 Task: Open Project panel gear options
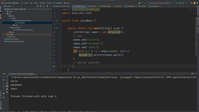(47, 6)
